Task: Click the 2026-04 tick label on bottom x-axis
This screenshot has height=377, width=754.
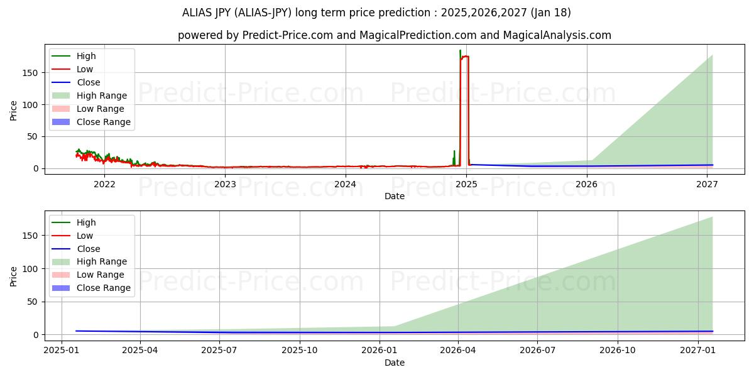Action: [x=458, y=351]
